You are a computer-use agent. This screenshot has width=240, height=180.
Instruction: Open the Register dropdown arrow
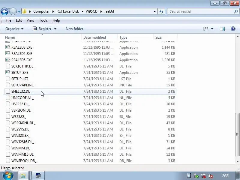[x=55, y=29]
